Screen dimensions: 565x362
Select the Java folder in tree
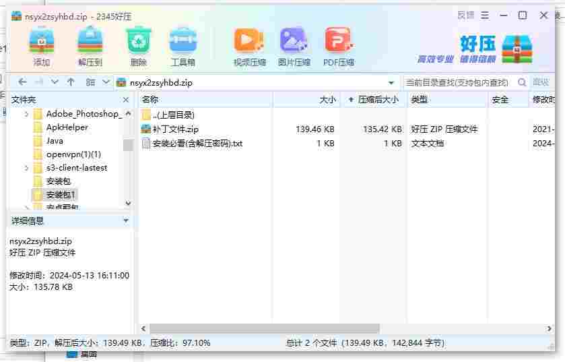55,141
